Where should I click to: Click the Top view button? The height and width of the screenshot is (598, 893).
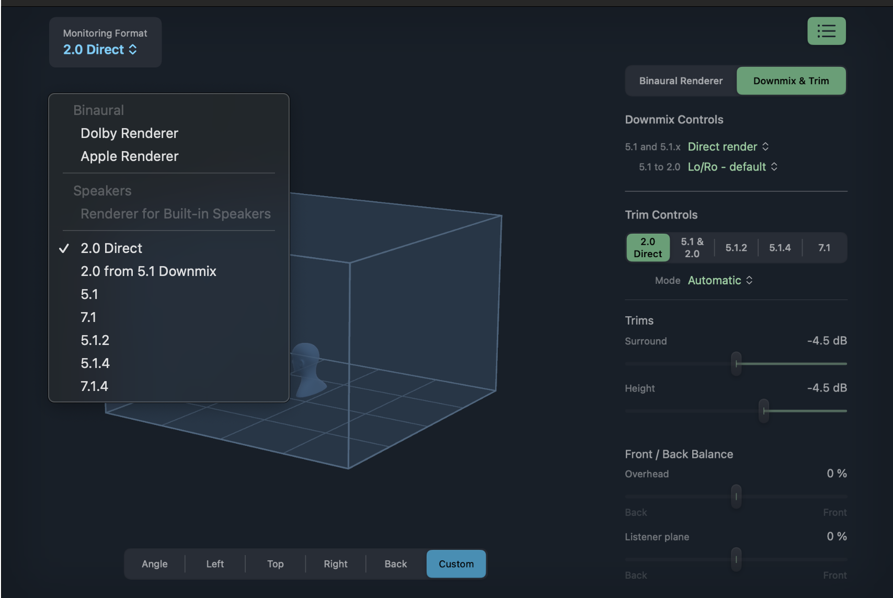click(x=275, y=564)
